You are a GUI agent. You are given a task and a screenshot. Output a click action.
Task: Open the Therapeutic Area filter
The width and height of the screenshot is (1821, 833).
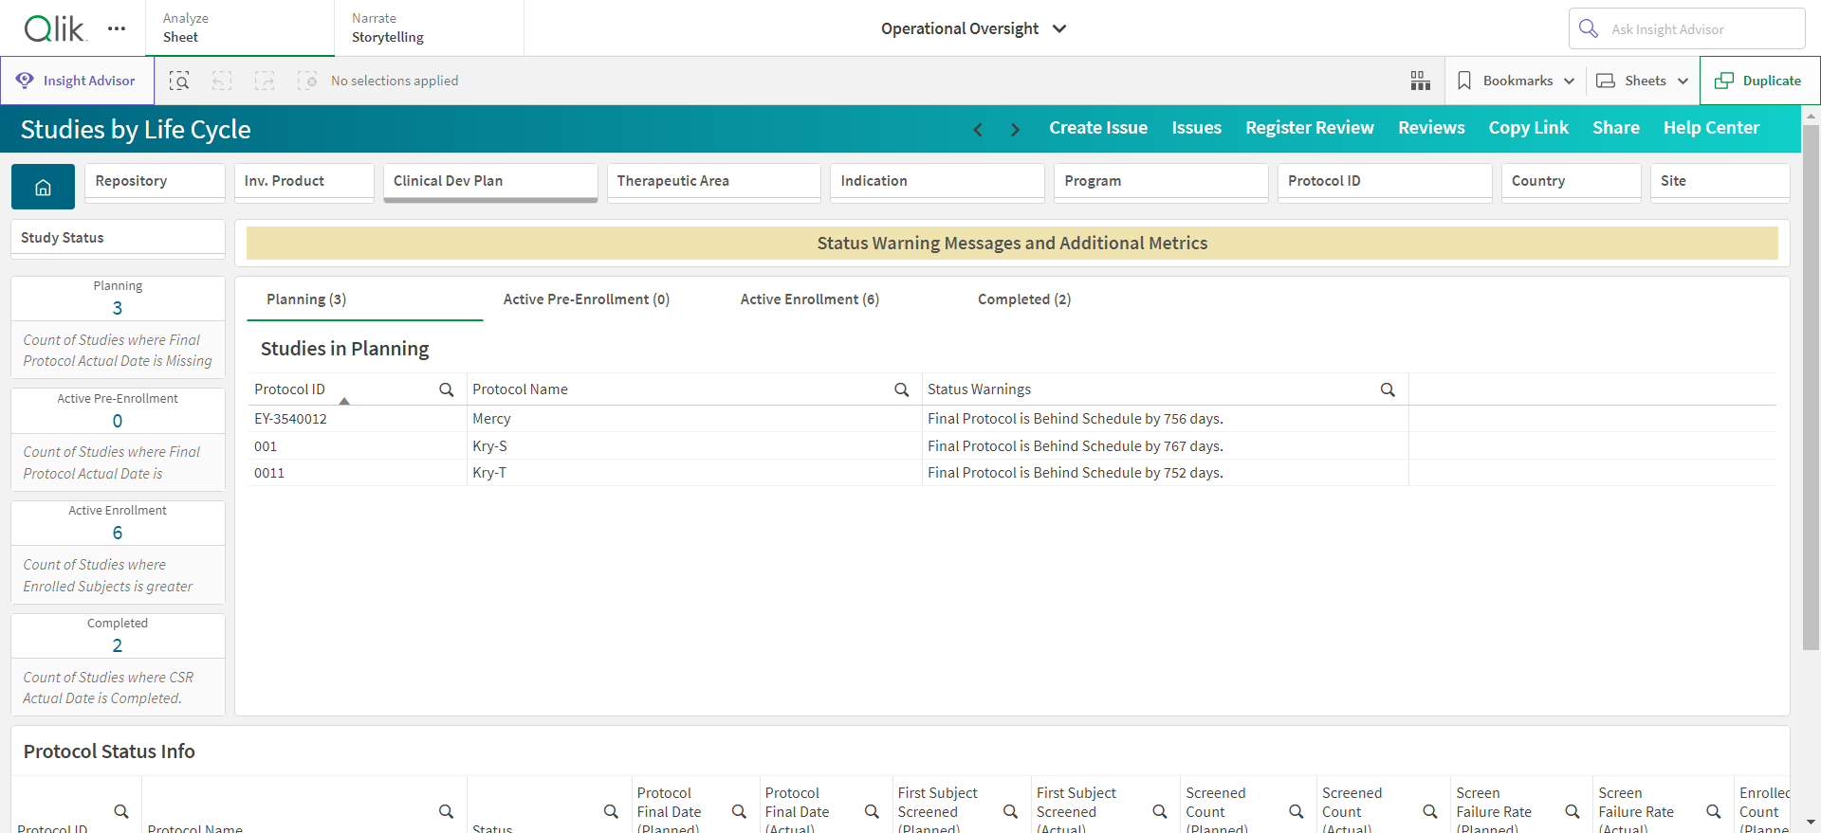point(714,182)
